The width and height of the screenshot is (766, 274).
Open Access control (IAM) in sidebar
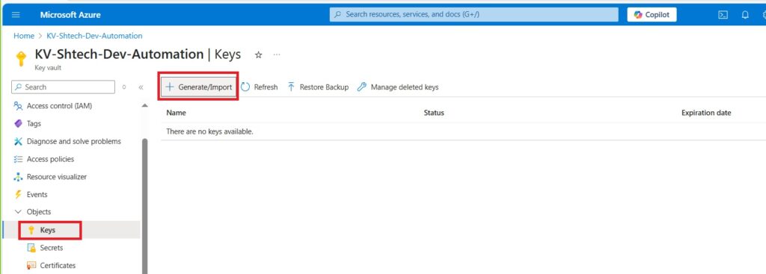[59, 106]
